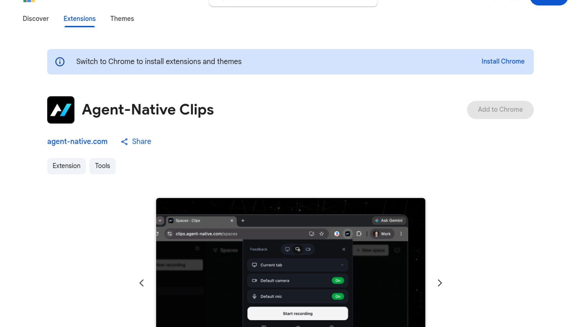Click the info icon in the banner
The image size is (581, 327).
click(60, 62)
